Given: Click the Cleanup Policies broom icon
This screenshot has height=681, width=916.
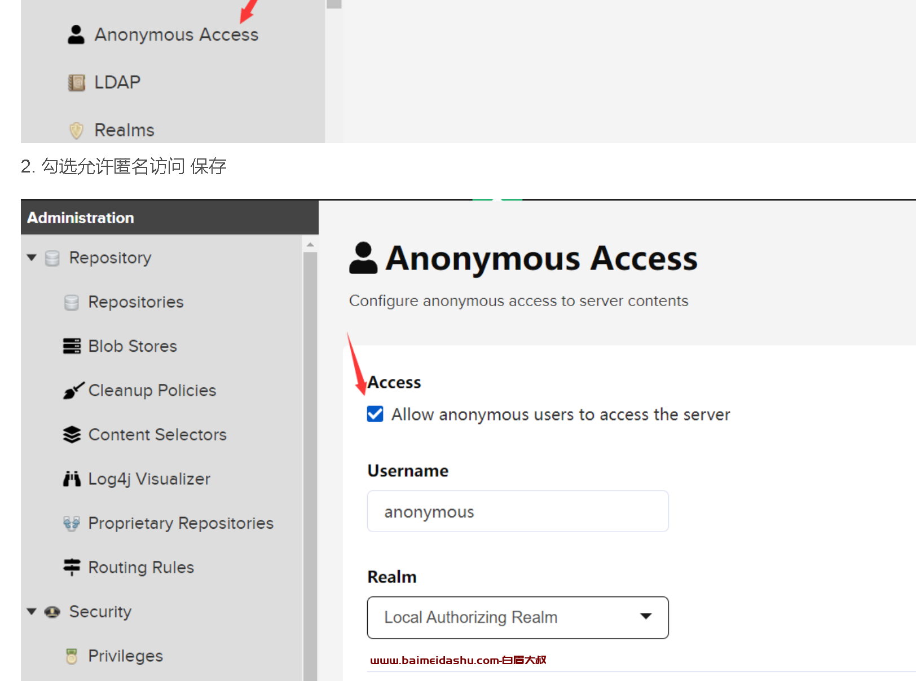Looking at the screenshot, I should point(73,390).
